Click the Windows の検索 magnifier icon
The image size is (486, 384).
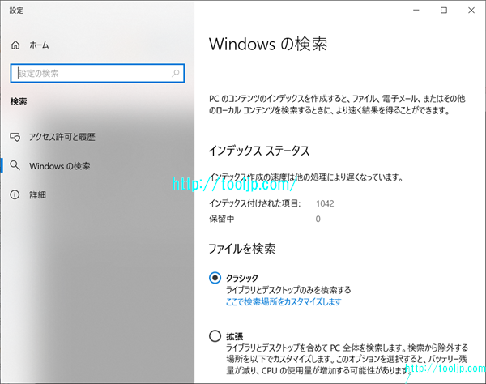15,165
